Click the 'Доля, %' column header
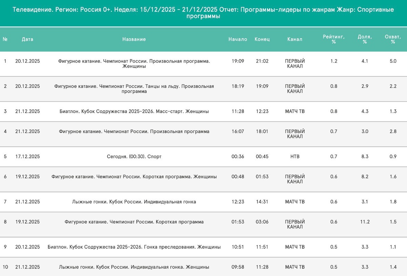Screen dimensions: 407x276 [x=365, y=39]
